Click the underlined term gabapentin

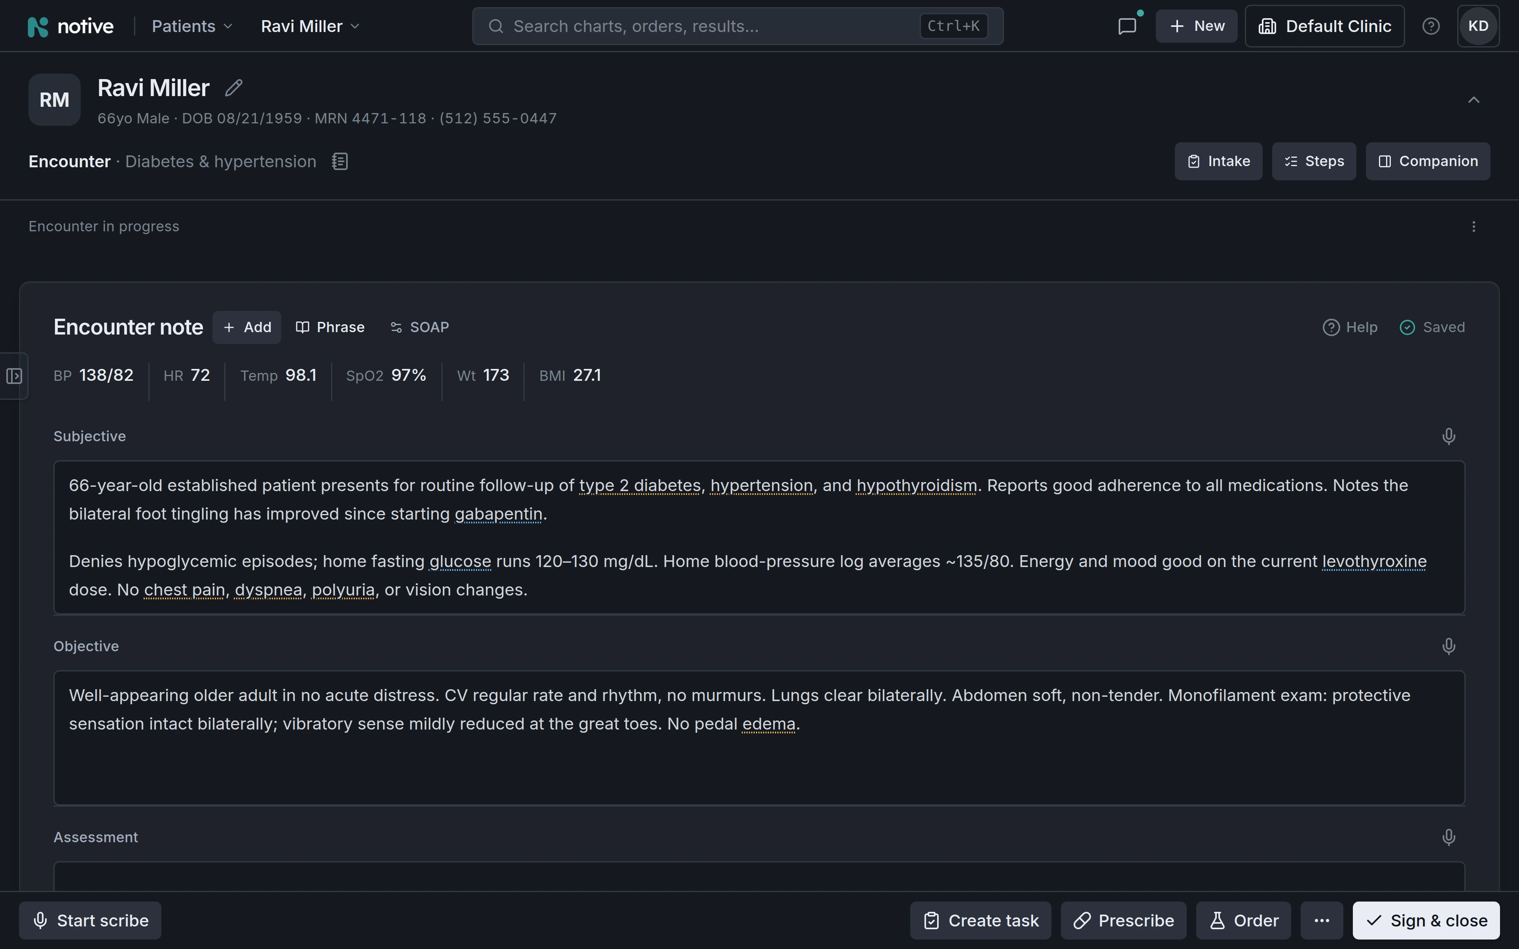(498, 514)
